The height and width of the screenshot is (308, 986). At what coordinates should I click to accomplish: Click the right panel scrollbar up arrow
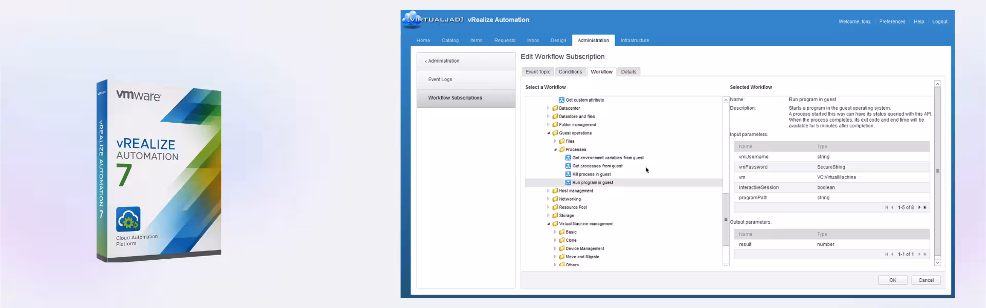pyautogui.click(x=937, y=84)
